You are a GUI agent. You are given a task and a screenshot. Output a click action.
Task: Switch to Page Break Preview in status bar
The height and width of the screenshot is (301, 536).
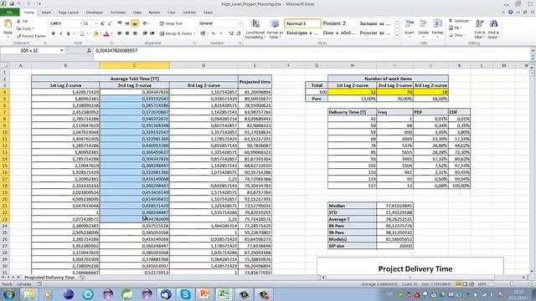click(x=472, y=284)
